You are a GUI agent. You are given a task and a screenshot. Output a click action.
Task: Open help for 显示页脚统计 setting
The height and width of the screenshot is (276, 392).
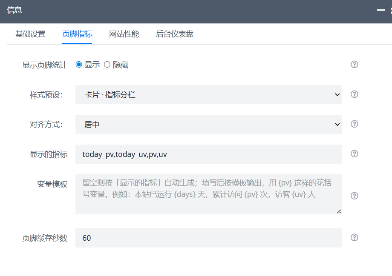pos(354,64)
